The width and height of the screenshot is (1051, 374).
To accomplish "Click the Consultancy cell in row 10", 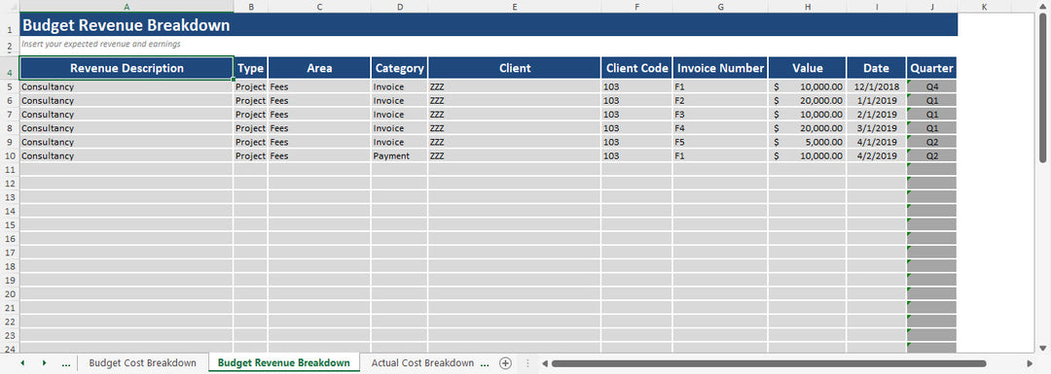I will click(x=126, y=155).
